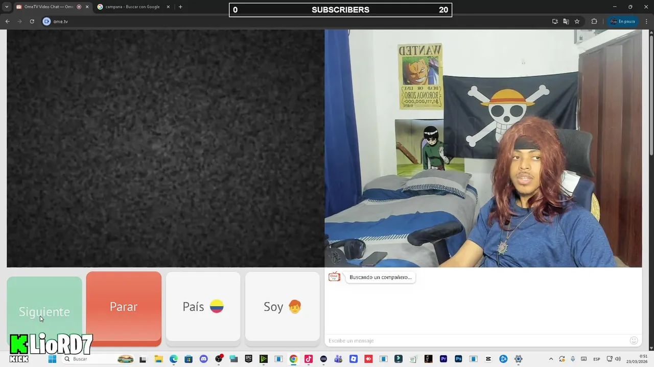Reload the ome.tv page
Image resolution: width=654 pixels, height=367 pixels.
(x=32, y=21)
